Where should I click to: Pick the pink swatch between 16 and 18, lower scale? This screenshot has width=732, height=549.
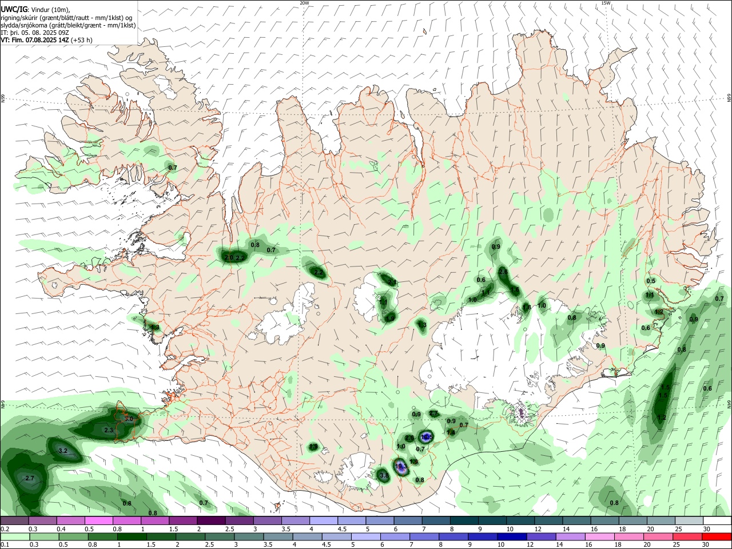600,537
